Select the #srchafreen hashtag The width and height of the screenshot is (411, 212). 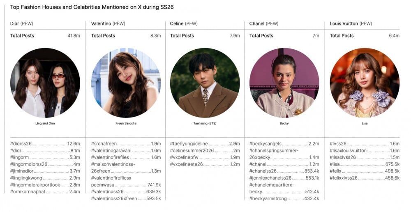point(104,144)
